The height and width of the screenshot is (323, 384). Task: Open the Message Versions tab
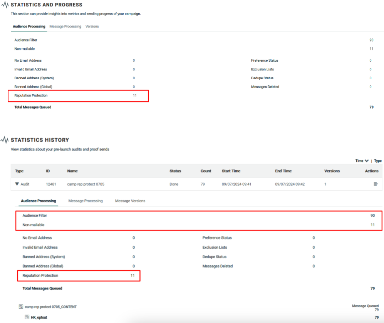[x=130, y=201]
